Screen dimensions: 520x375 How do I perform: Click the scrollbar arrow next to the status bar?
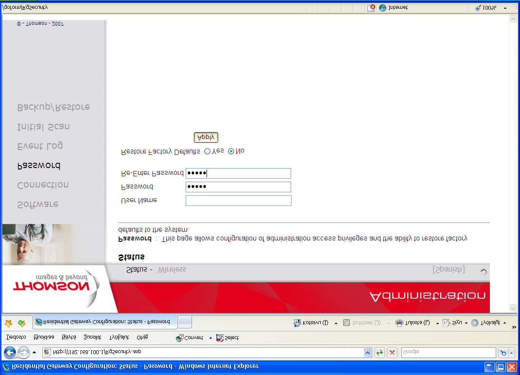513,19
